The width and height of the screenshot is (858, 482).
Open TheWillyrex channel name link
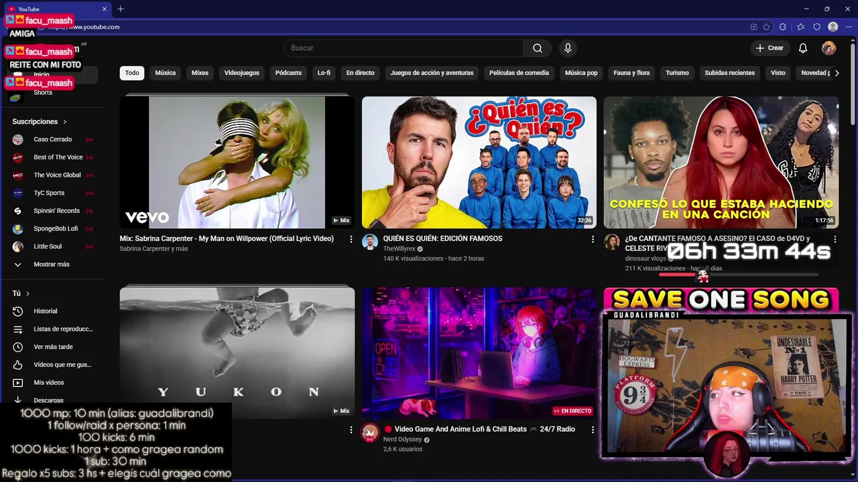click(x=399, y=249)
